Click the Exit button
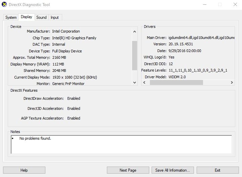Screen dimensions: 242x177 (217, 170)
